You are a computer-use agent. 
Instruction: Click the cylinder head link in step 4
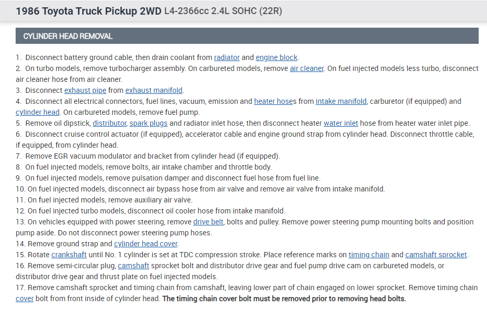pos(38,112)
